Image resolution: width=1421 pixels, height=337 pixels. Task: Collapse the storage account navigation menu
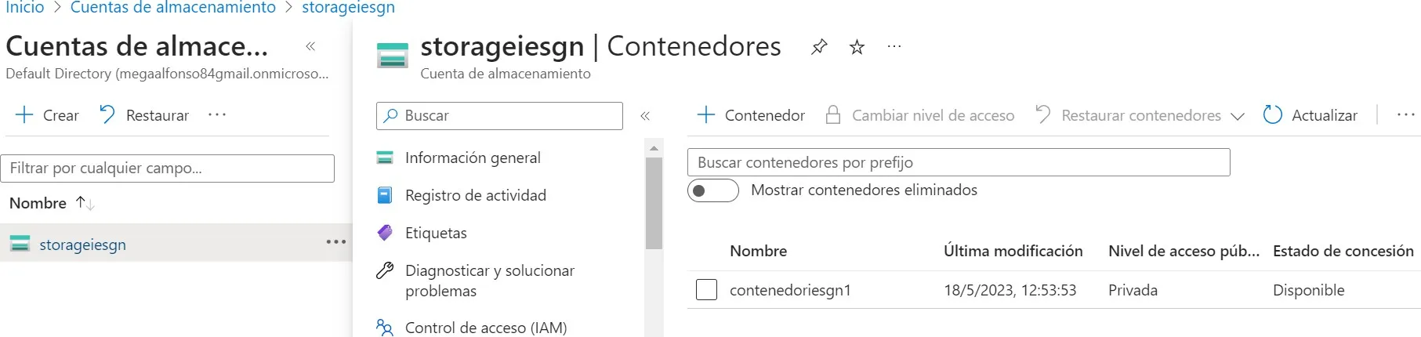(645, 116)
